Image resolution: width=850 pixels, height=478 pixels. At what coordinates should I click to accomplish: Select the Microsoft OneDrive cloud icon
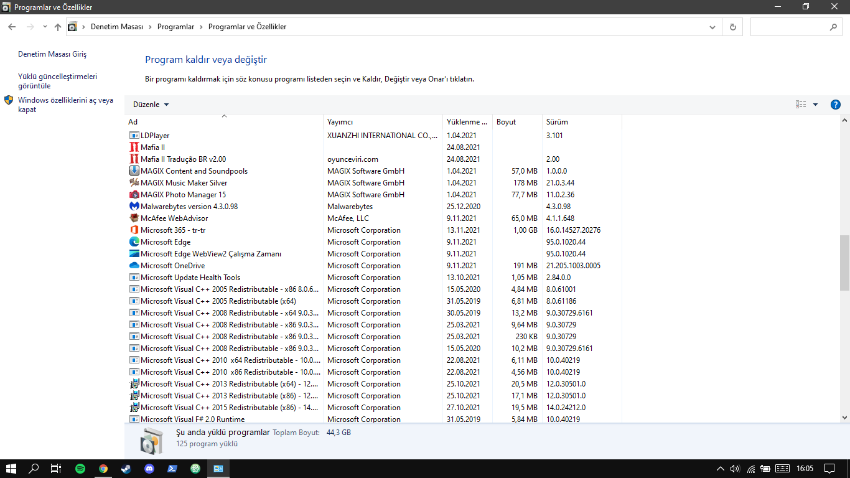tap(134, 265)
